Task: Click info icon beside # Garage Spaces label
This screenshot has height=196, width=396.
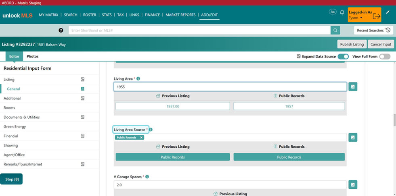Action: [147, 177]
